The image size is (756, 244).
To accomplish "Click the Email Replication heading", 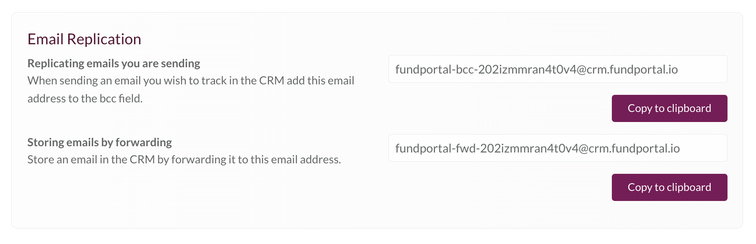I will [84, 39].
